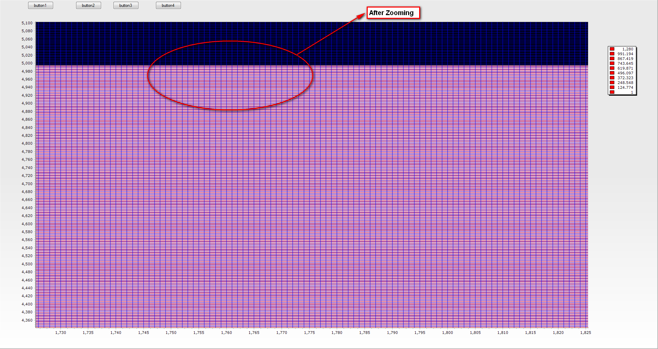Viewport: 658px width, 349px height.
Task: Click y-axis label 5,000
Action: (x=27, y=63)
